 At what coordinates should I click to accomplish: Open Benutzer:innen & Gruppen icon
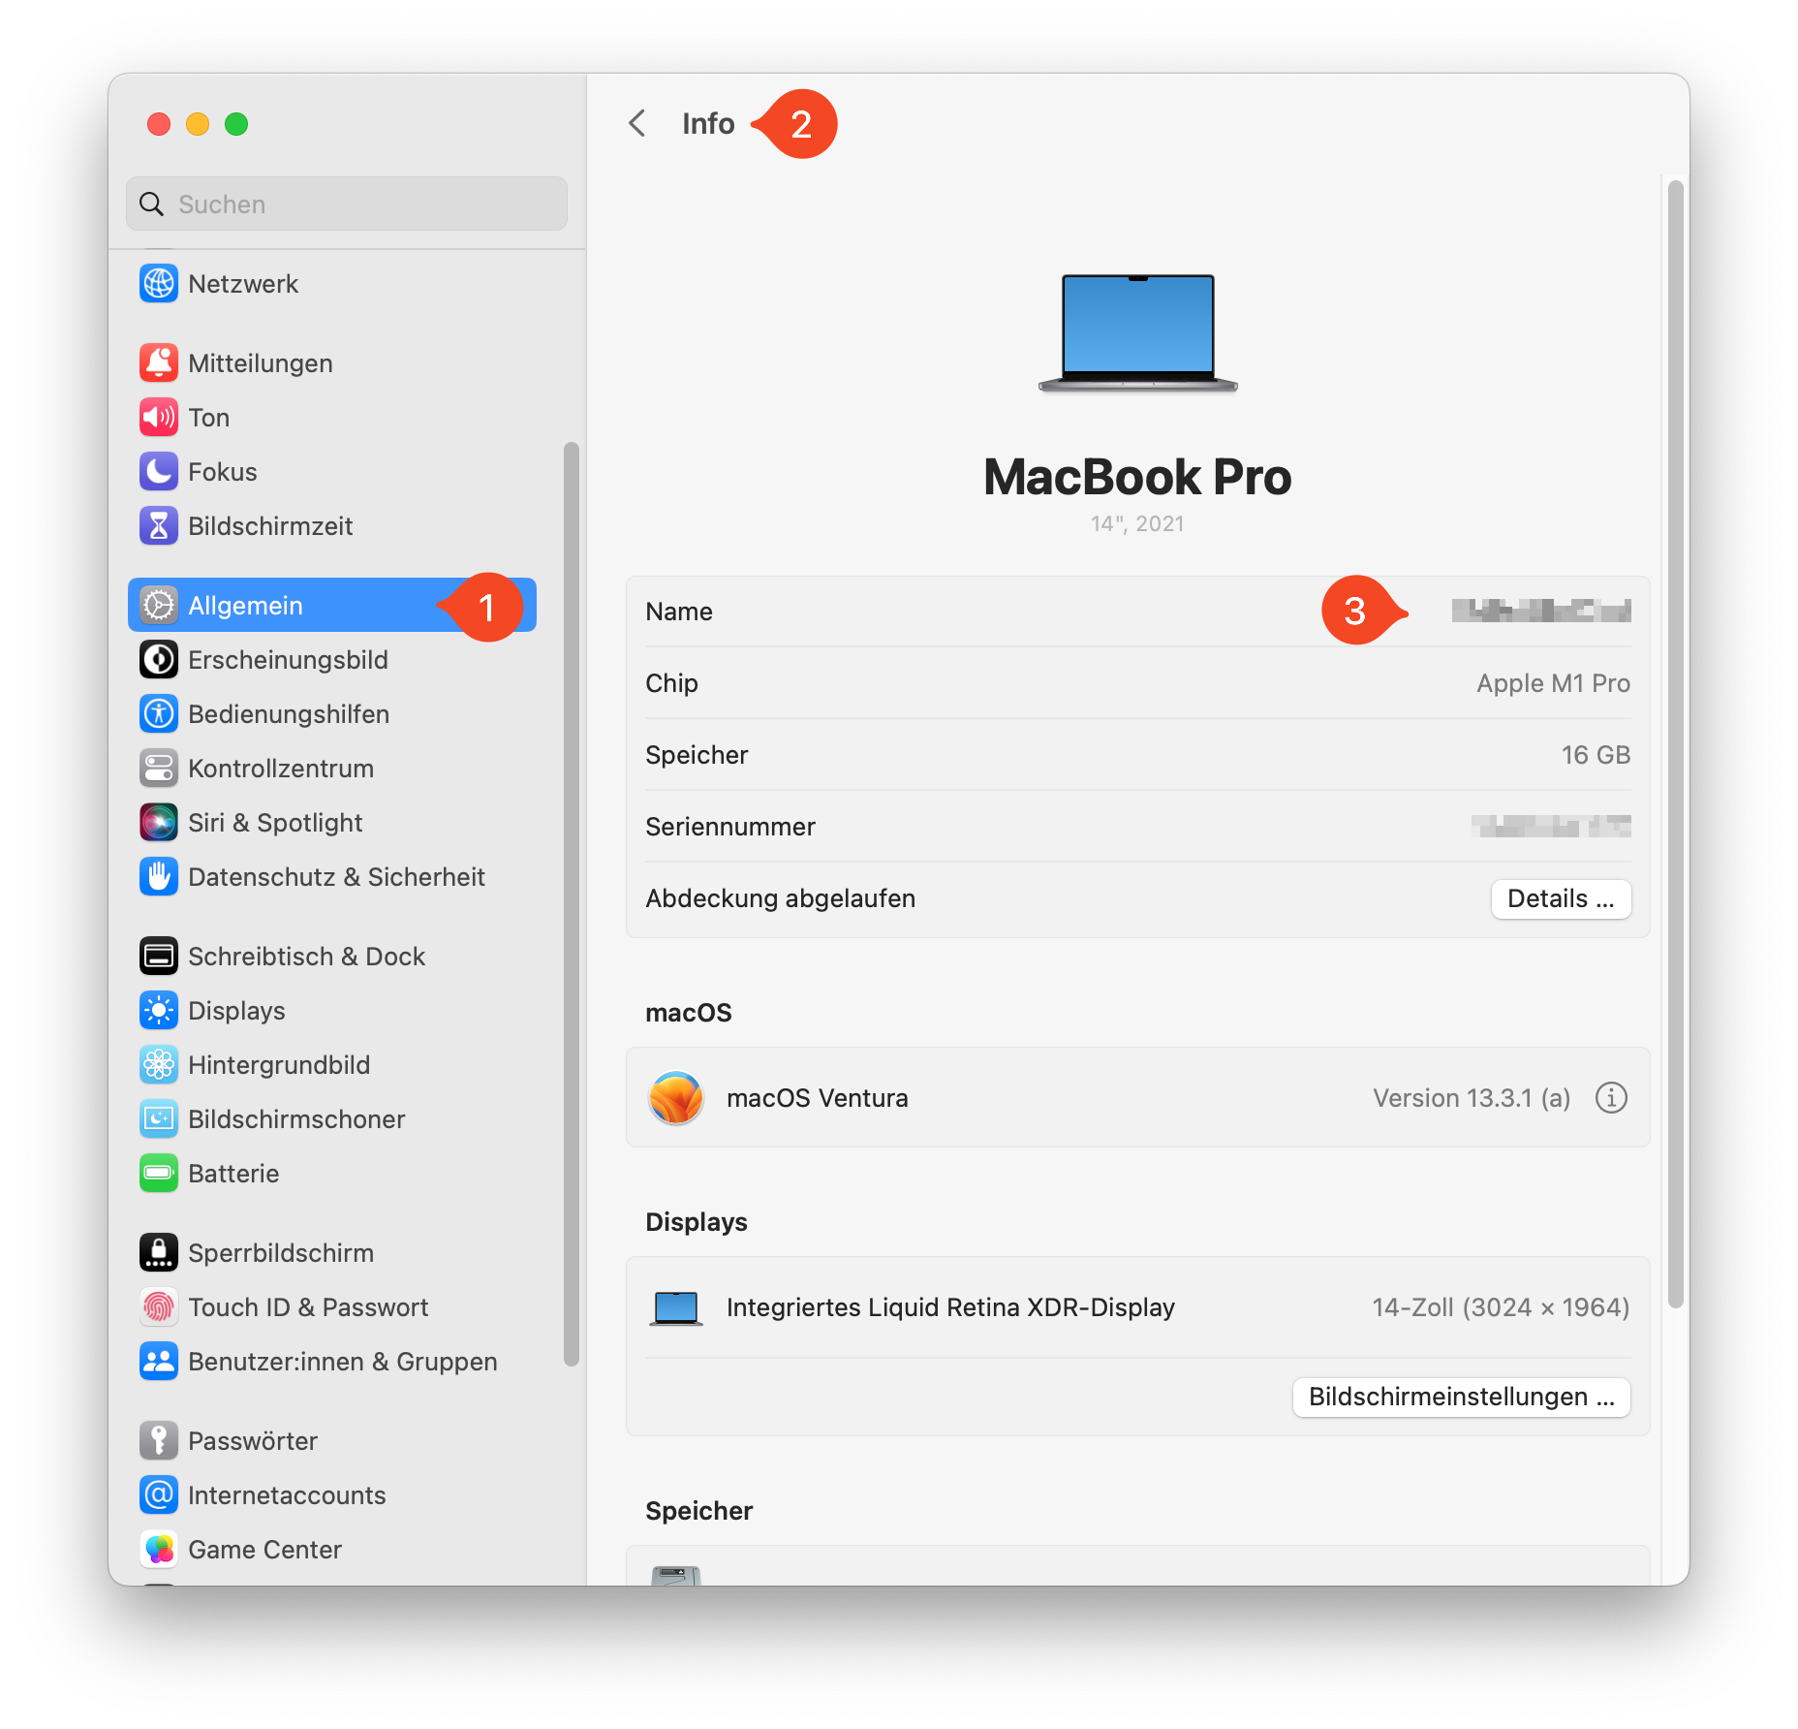tap(159, 1362)
